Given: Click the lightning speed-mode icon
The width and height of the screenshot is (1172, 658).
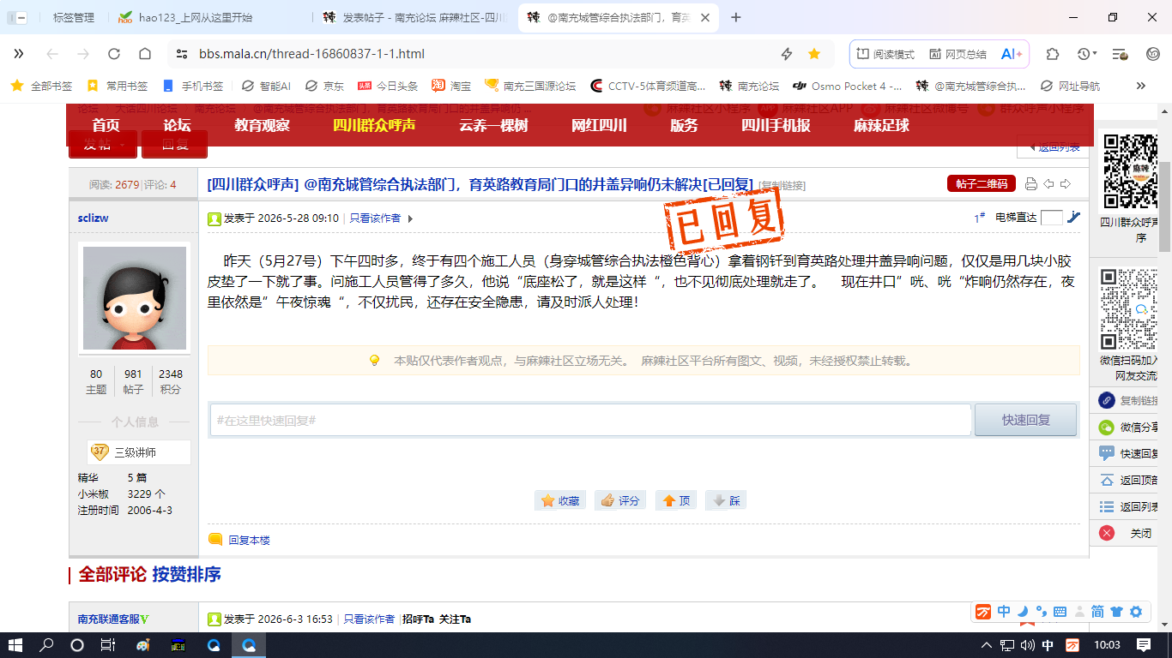Looking at the screenshot, I should click(787, 54).
